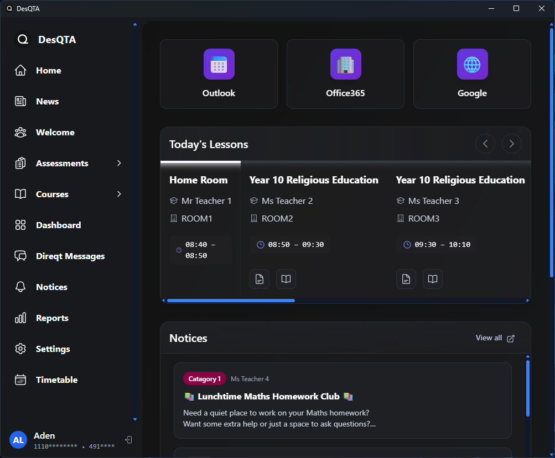Click the 09:30 – 10:10 time label
555x458 pixels.
tap(443, 245)
